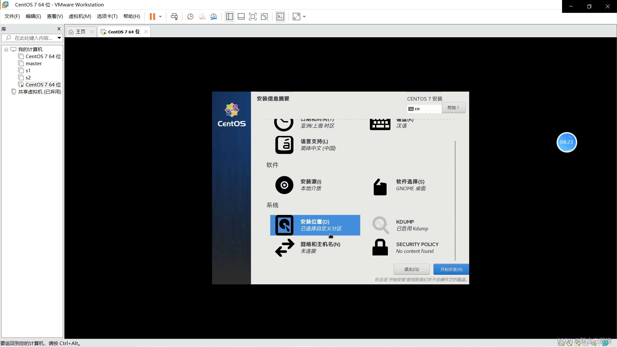
Task: Collapse the 我的计算机 tree node
Action: click(6, 49)
